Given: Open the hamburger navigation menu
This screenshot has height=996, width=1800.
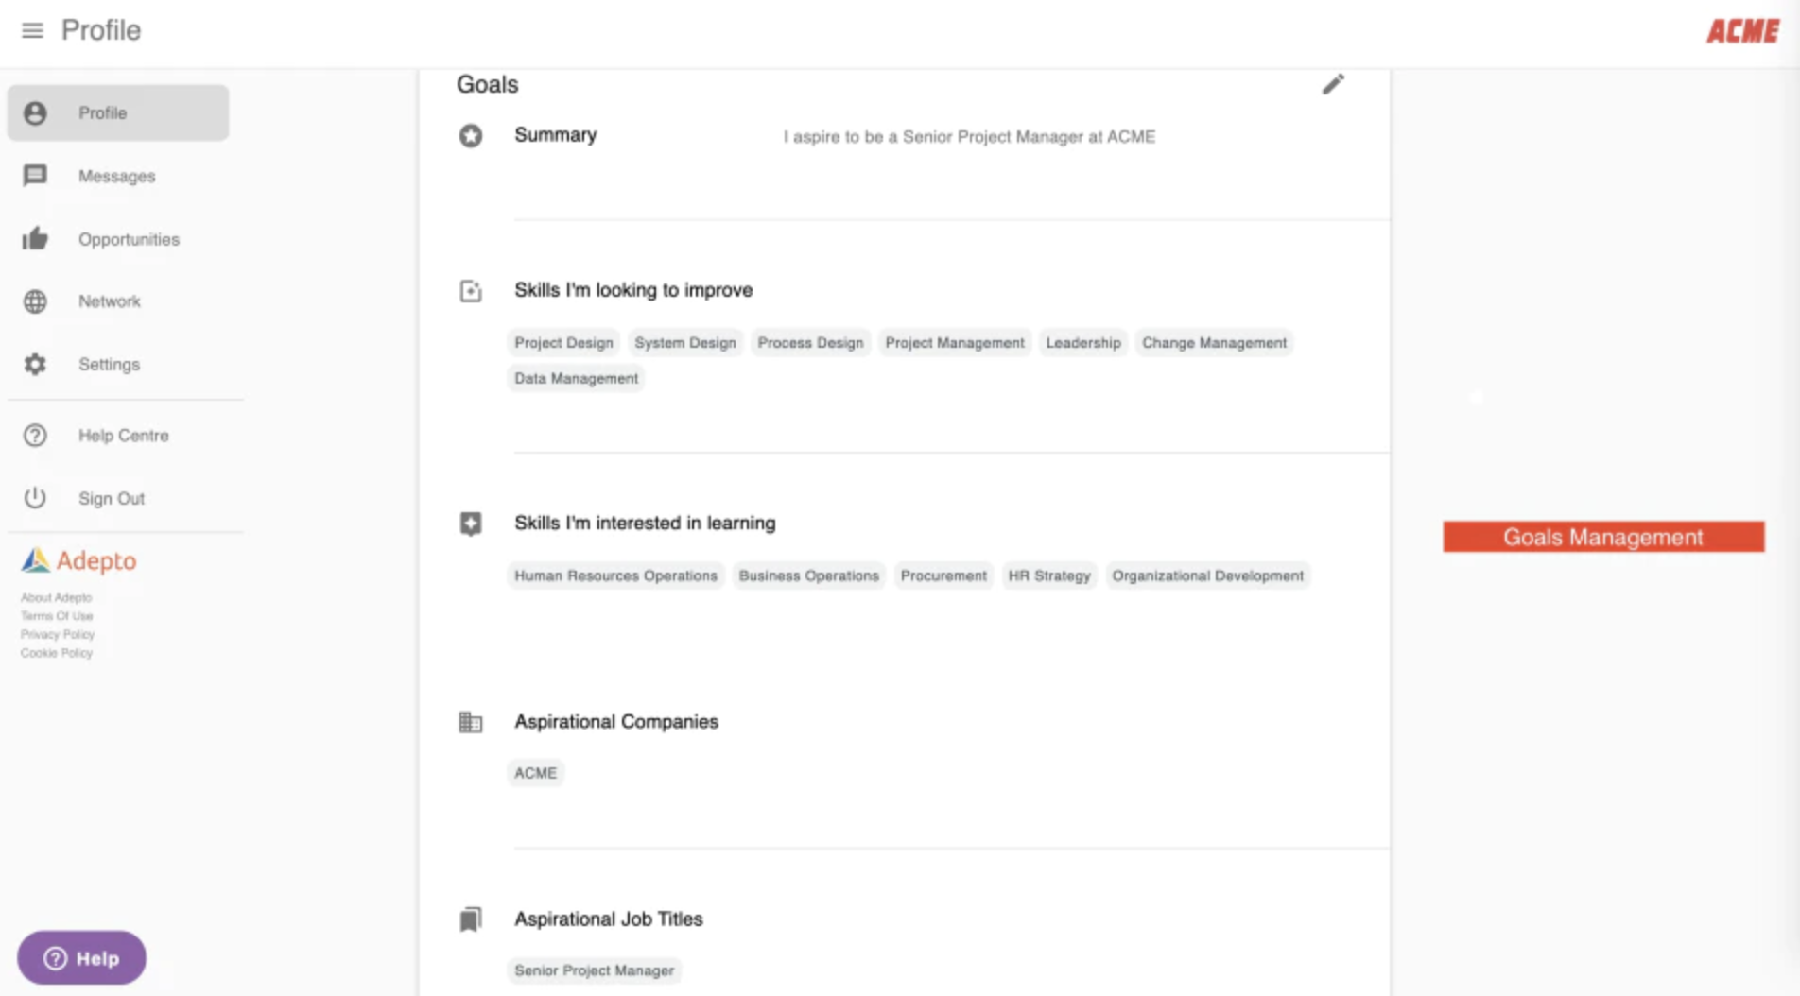Looking at the screenshot, I should [32, 31].
